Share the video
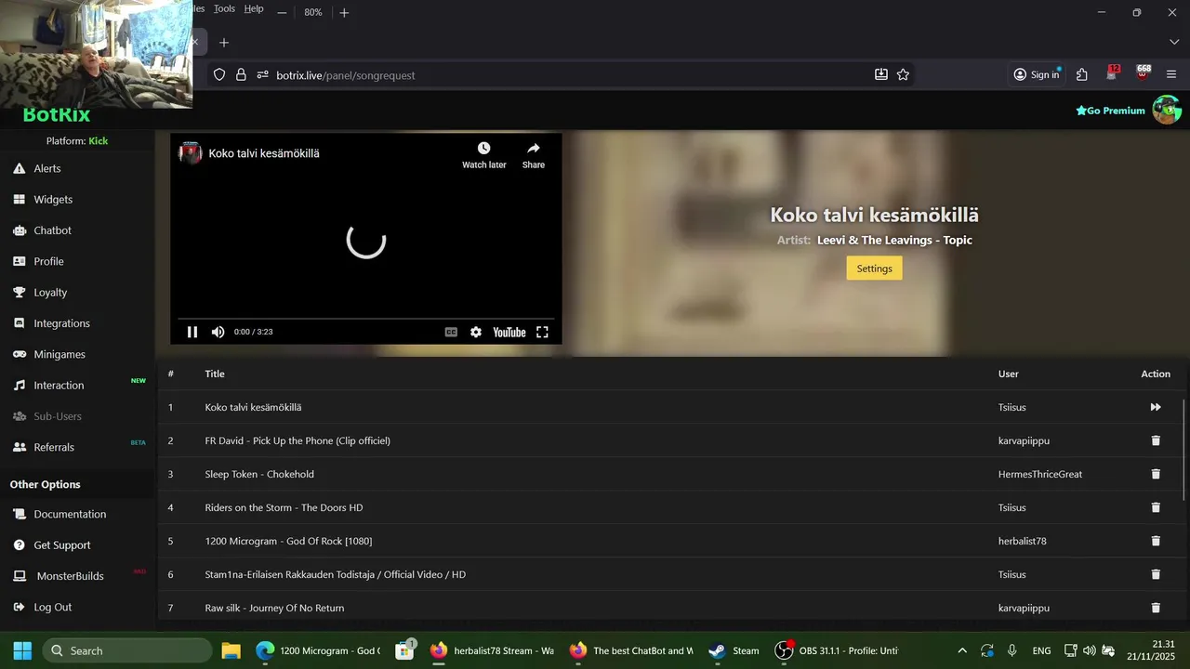 (534, 155)
